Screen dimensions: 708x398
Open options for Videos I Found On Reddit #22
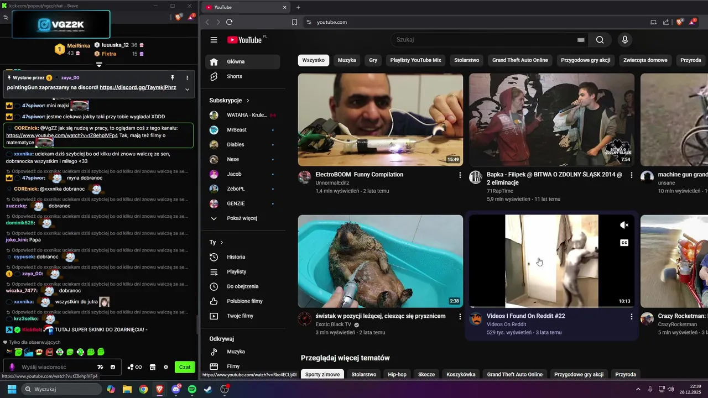coord(632,317)
